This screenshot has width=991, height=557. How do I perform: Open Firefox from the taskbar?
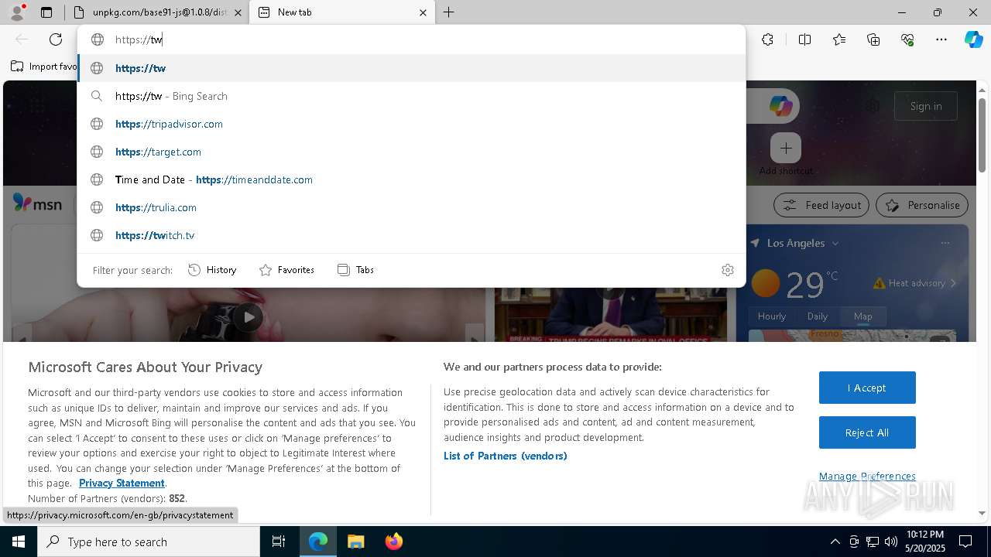point(393,542)
